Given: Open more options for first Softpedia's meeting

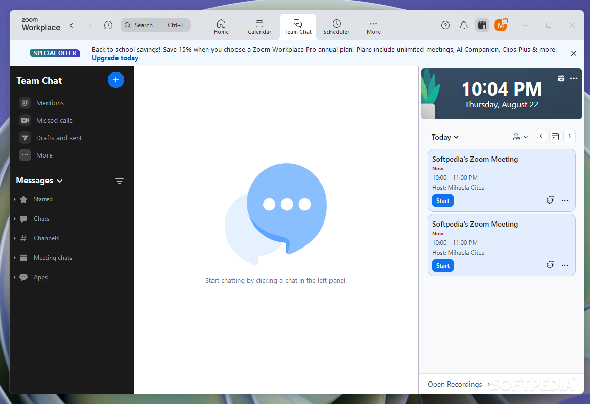Looking at the screenshot, I should (x=565, y=200).
